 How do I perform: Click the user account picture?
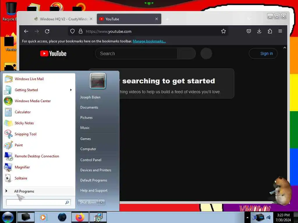point(98,81)
